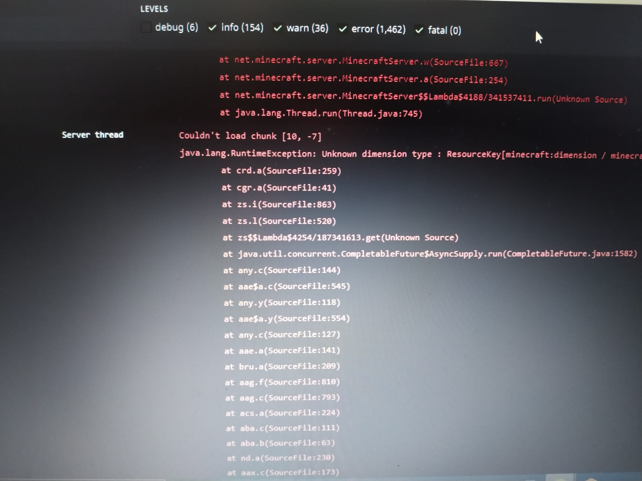Click the java.lang.Thread.run stack trace line
Screen dimensions: 642x481
click(321, 113)
